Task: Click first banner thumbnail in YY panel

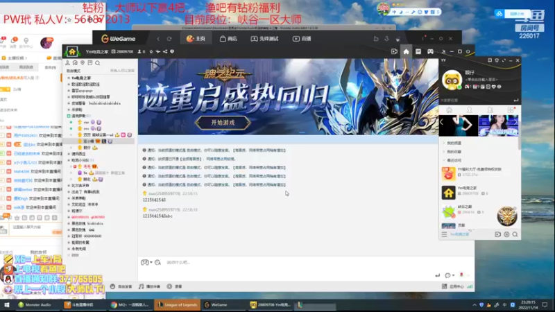Action: 459,125
